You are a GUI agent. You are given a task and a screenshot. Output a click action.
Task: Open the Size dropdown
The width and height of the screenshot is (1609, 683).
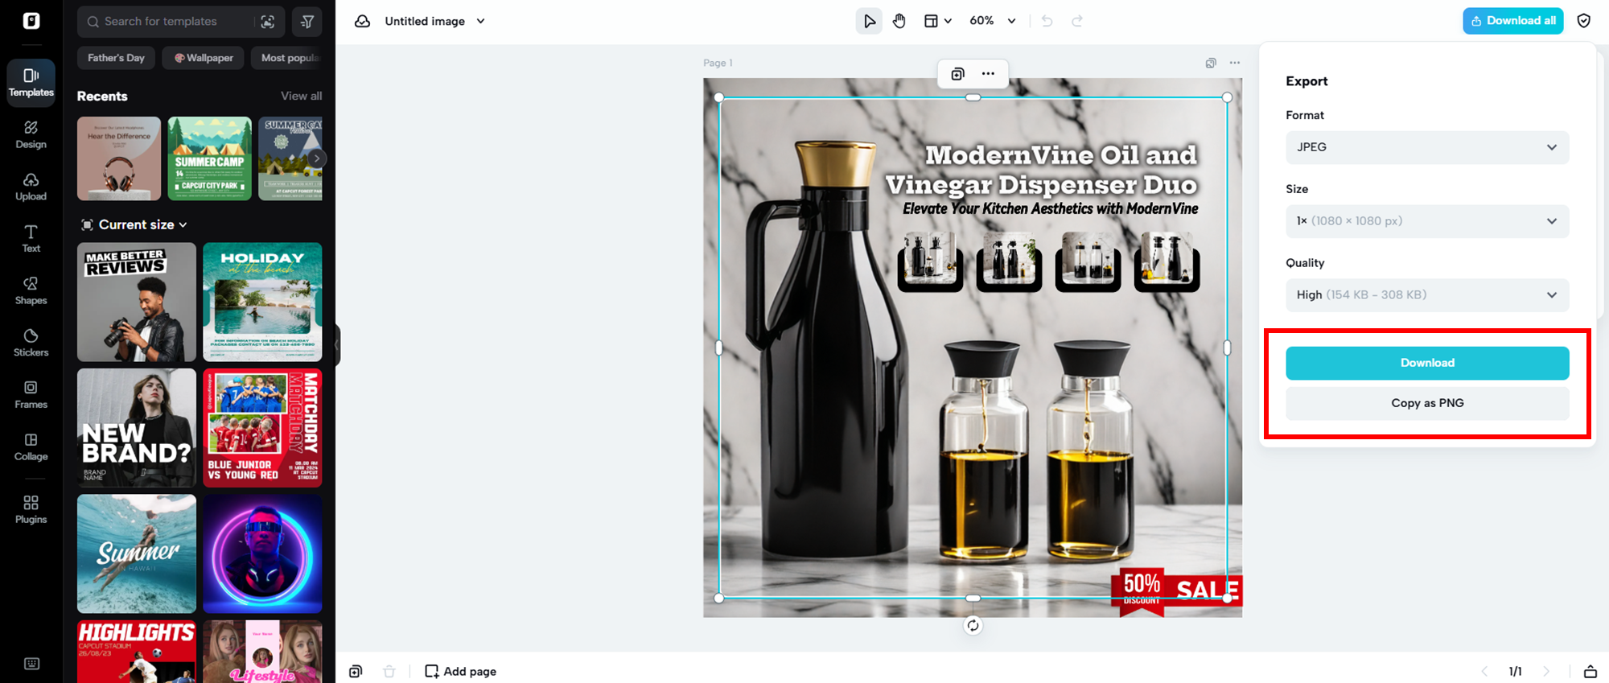tap(1426, 221)
